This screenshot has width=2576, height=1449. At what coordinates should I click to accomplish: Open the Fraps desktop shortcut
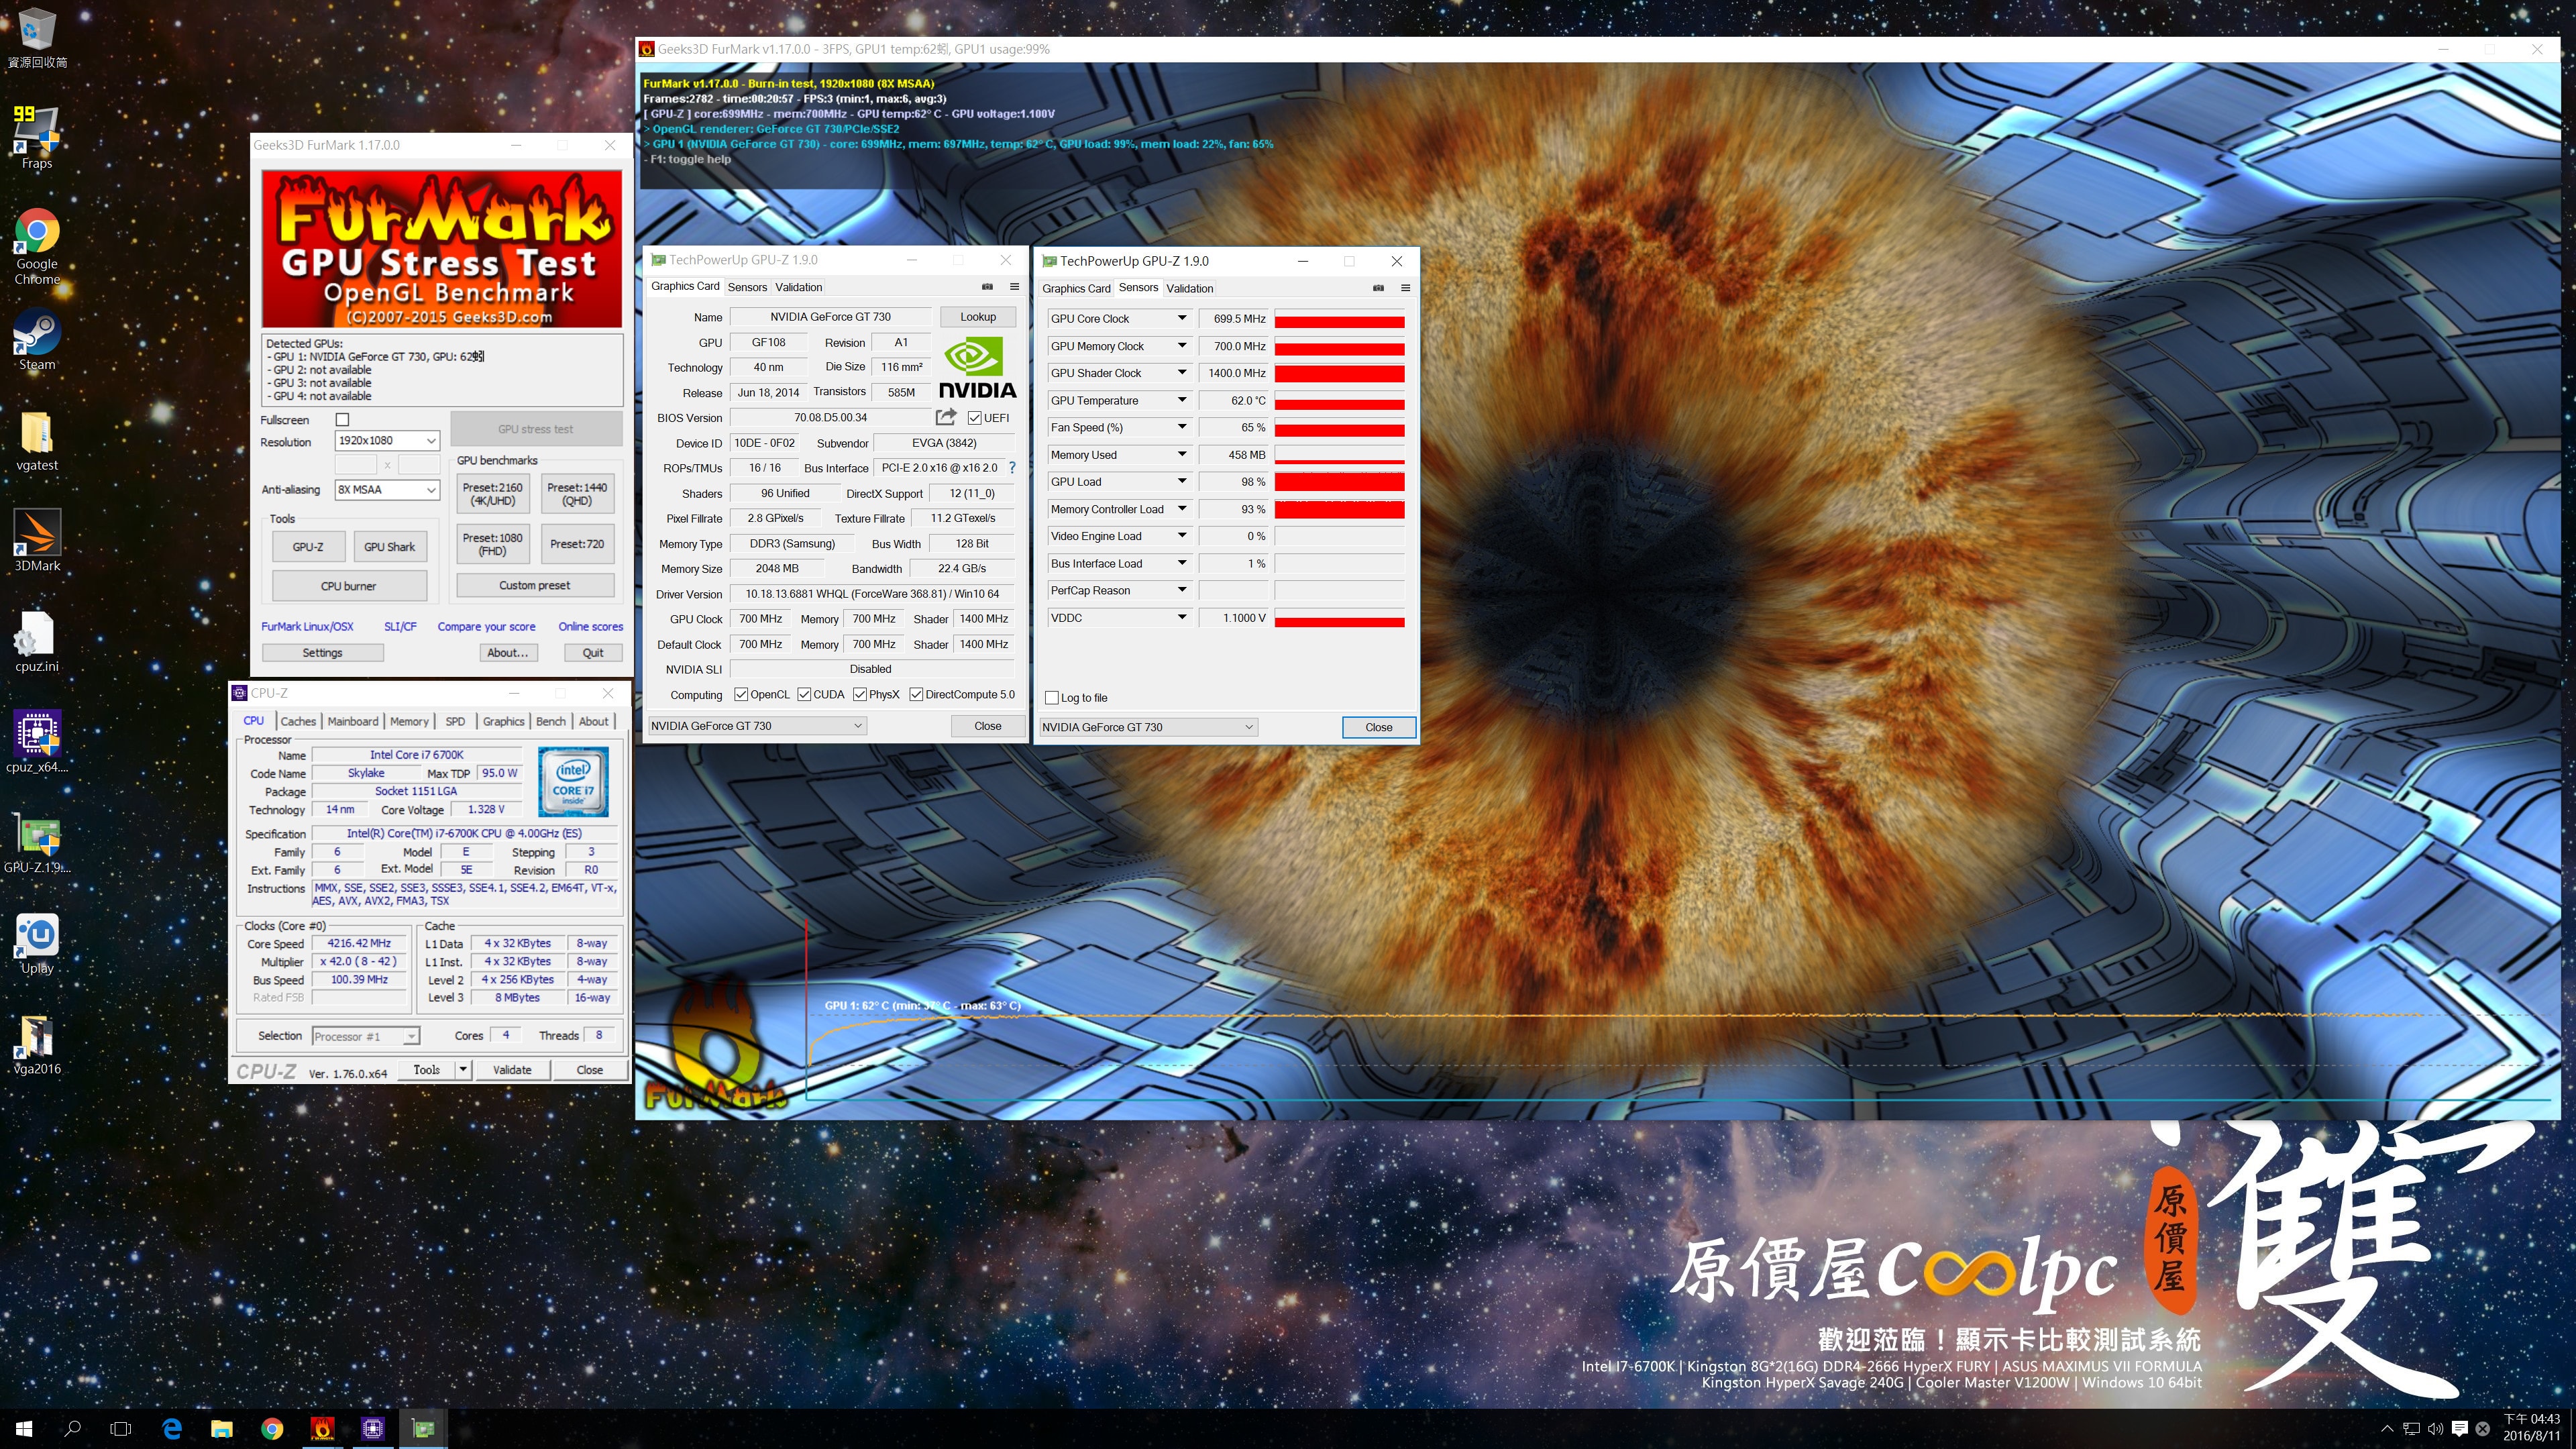tap(37, 138)
